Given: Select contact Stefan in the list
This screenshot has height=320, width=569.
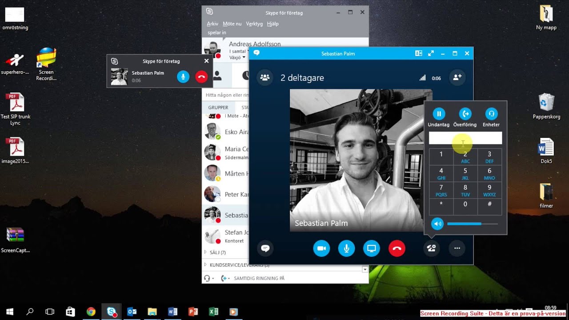Looking at the screenshot, I should coord(226,236).
